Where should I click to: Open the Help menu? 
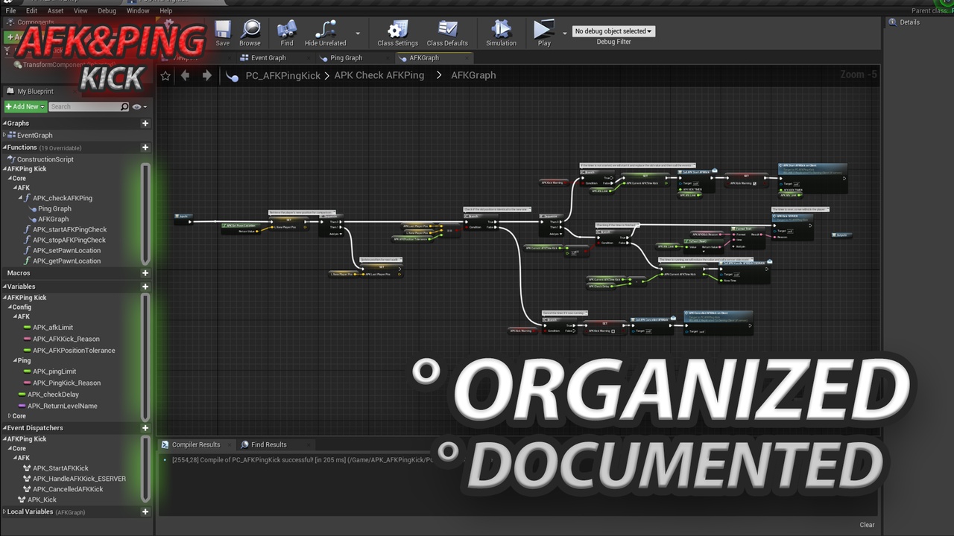point(165,11)
